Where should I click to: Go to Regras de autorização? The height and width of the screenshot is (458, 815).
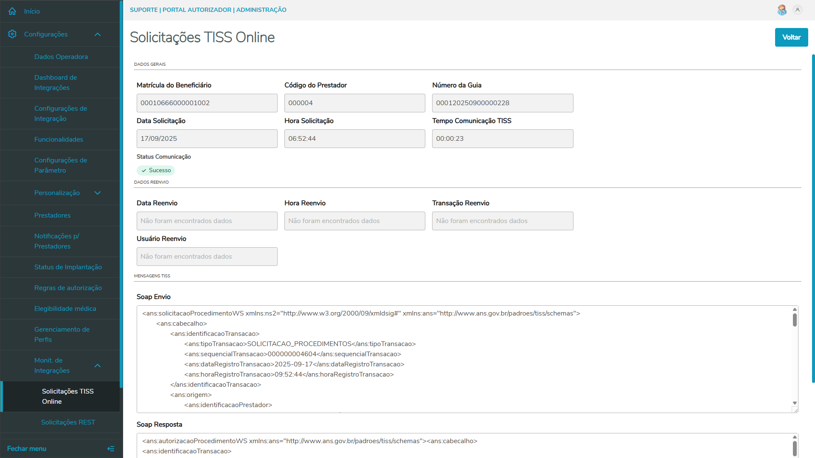[x=68, y=288]
